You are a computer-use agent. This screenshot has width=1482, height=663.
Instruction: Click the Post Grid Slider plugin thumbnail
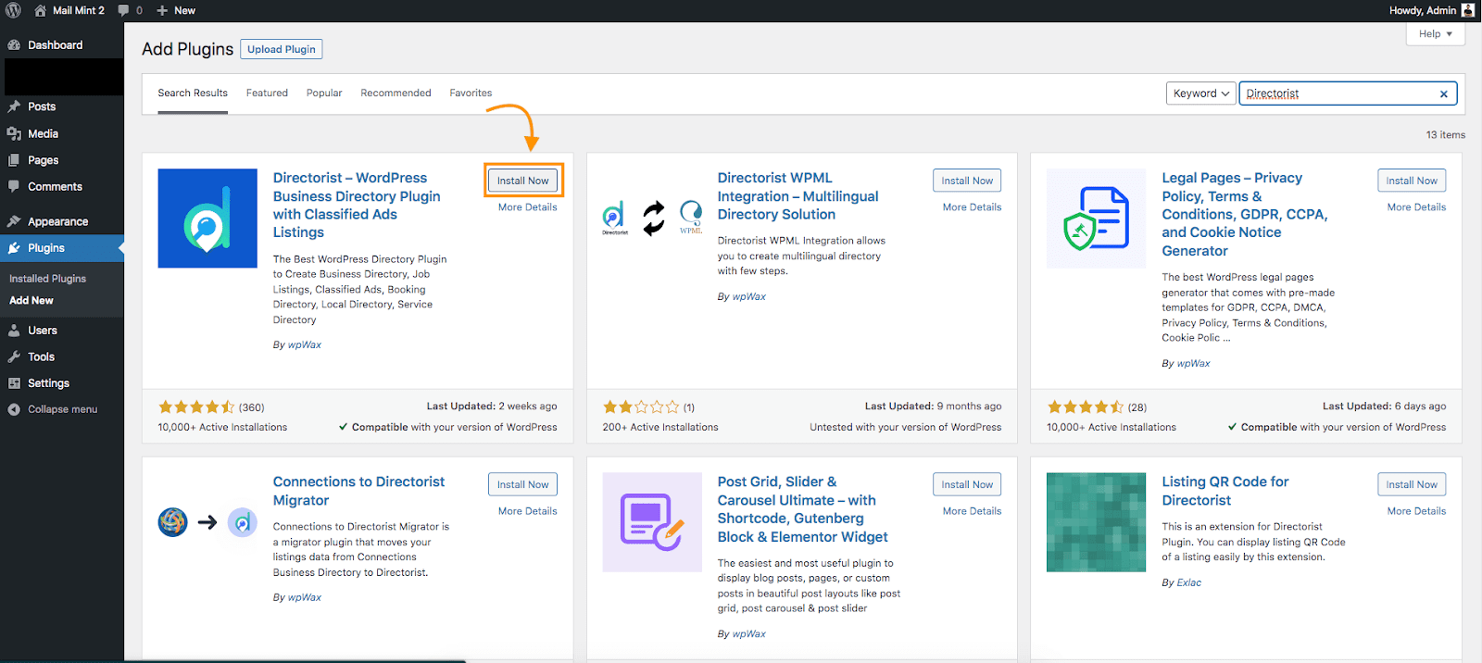[x=652, y=522]
